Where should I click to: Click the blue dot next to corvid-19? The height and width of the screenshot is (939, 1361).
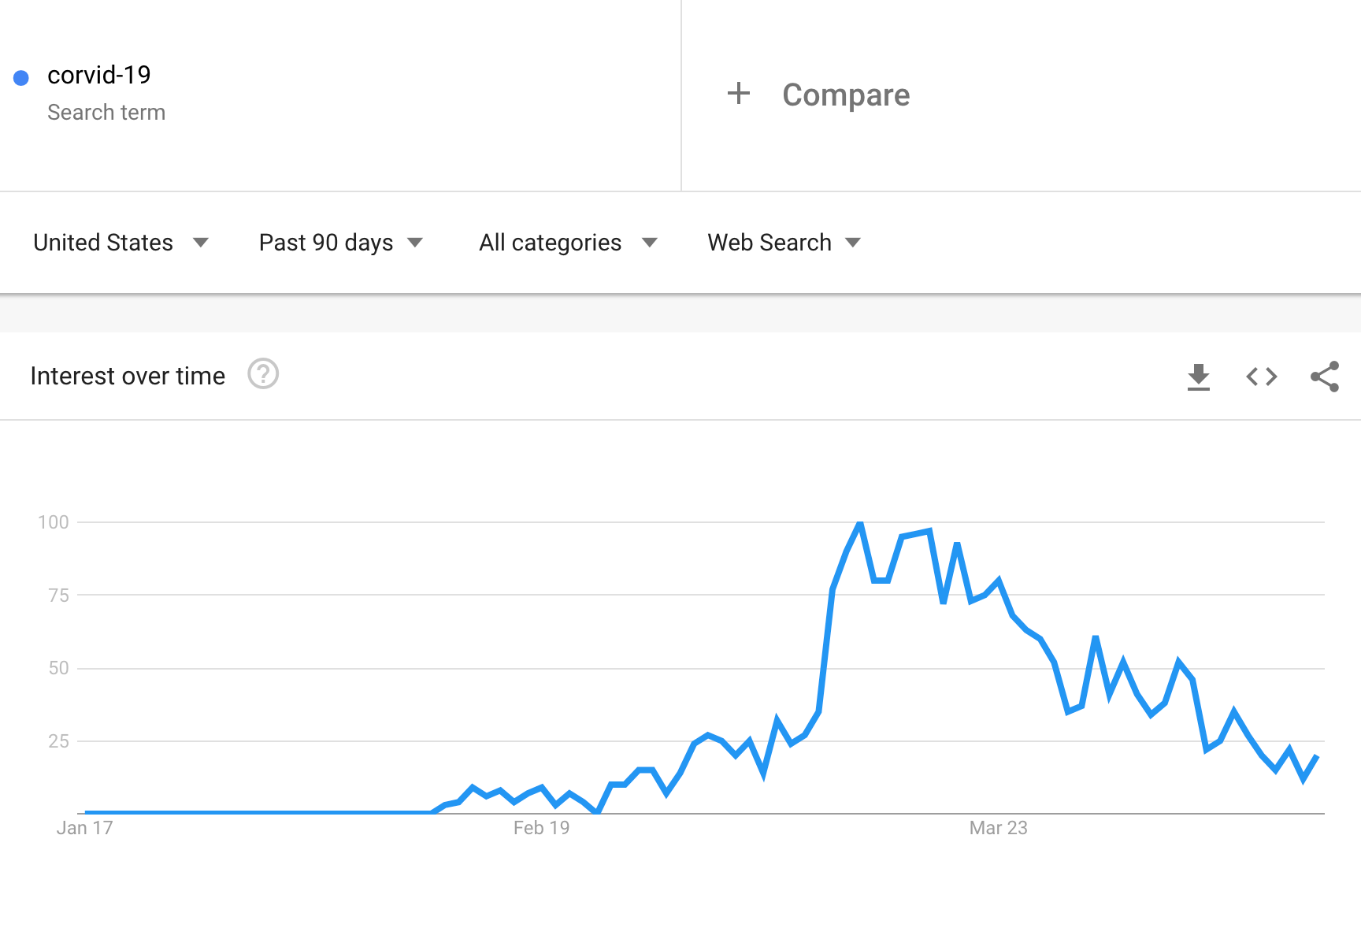[x=21, y=77]
